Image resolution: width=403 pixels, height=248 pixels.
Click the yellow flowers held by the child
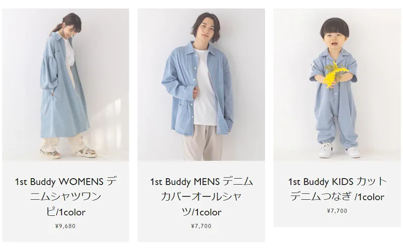(333, 74)
